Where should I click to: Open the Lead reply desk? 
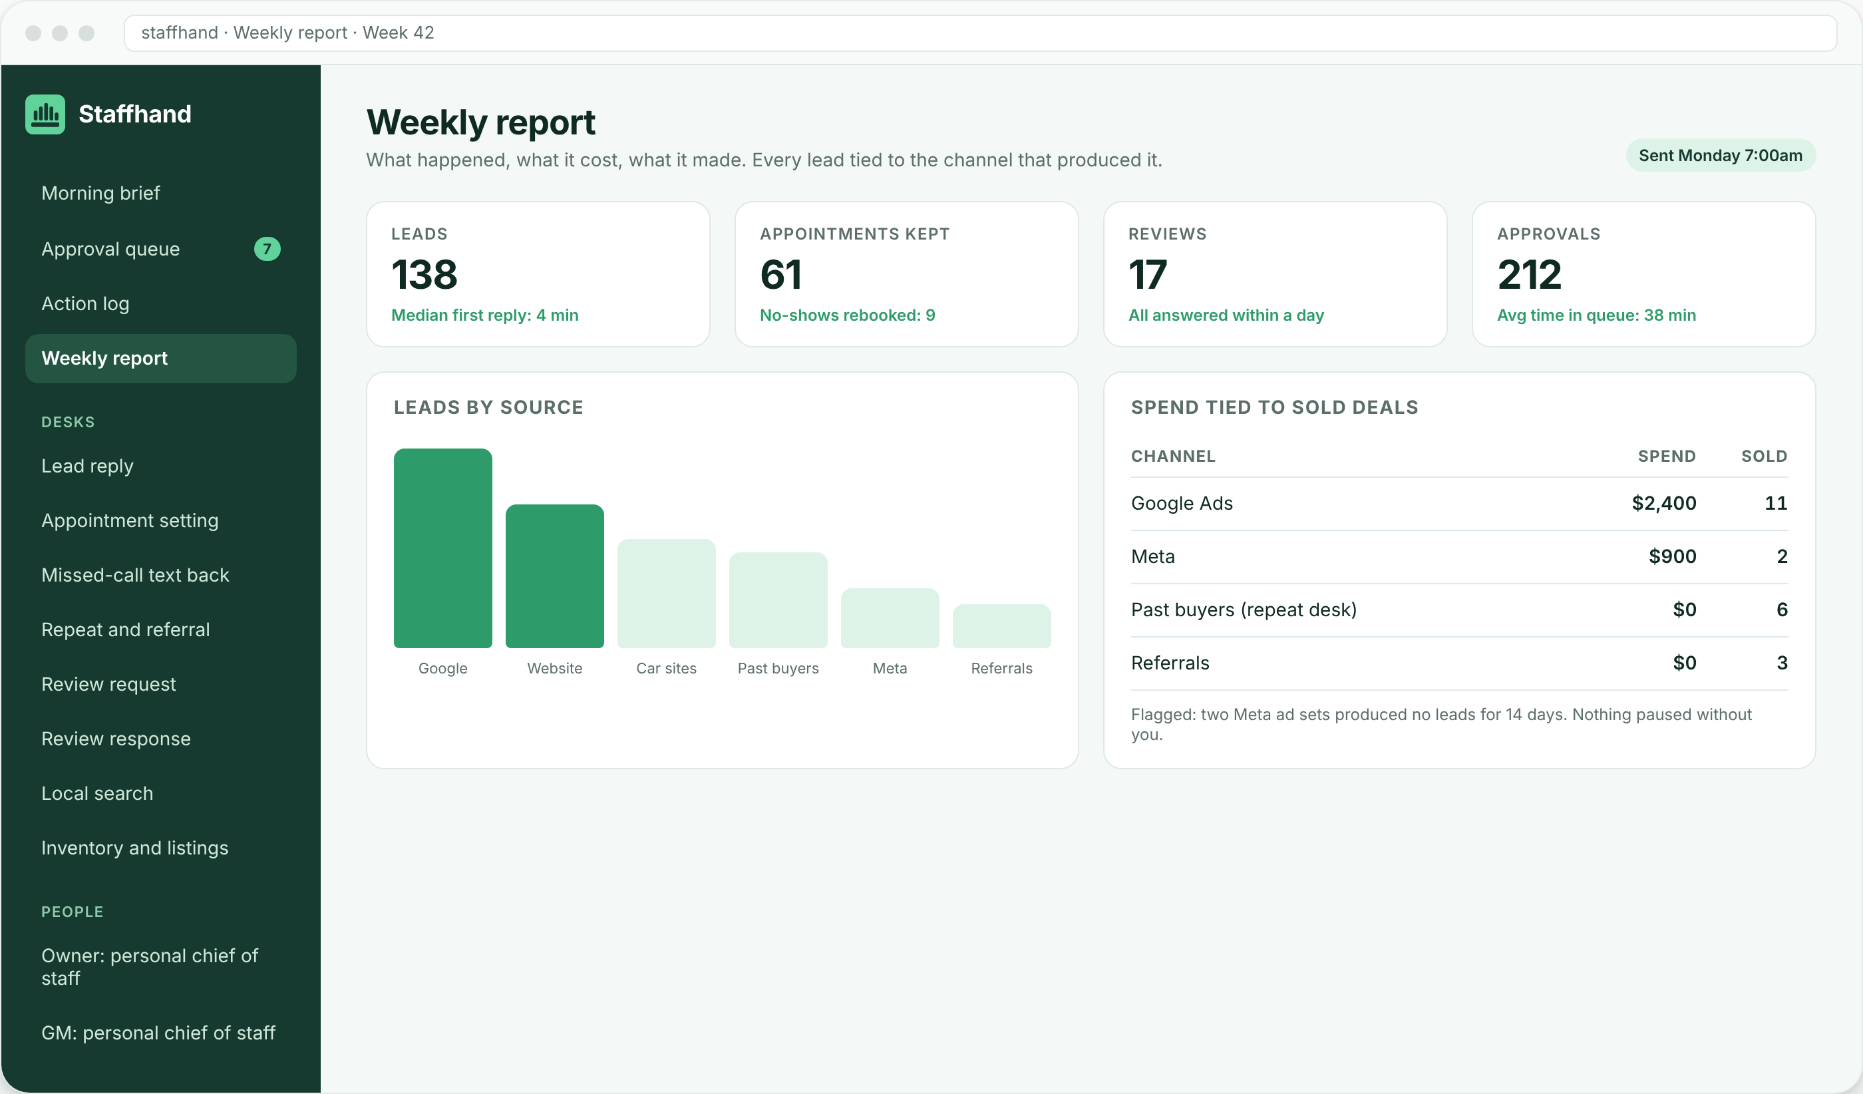point(160,466)
